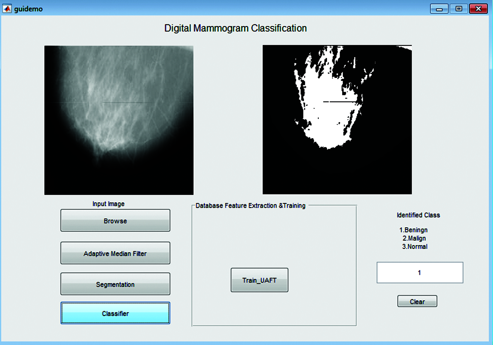The image size is (493, 345).
Task: Hit Clear to reset the result
Action: [x=417, y=301]
